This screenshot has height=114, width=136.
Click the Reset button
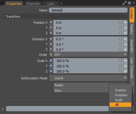pos(81,85)
